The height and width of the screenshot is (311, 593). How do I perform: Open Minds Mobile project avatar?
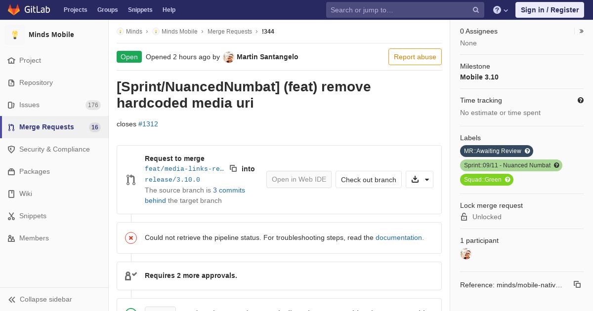(x=15, y=35)
